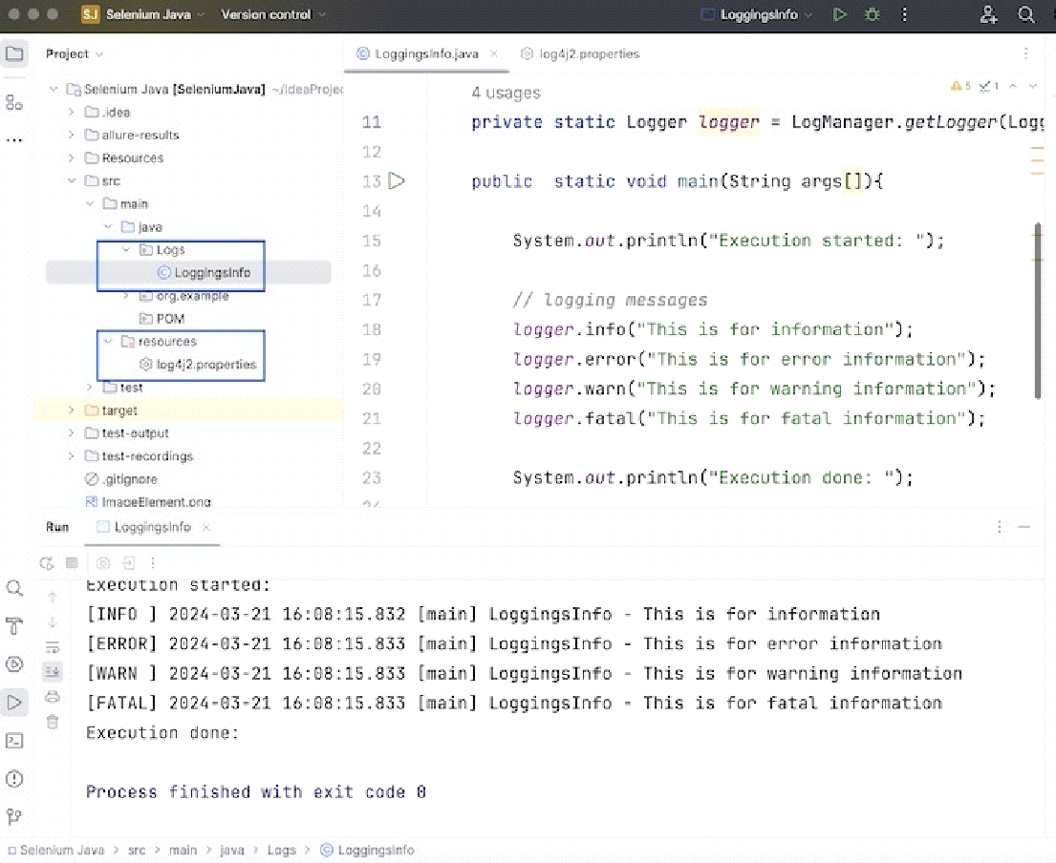Screen dimensions: 1056x863
Task: Click the logger.error line of code
Action: point(749,359)
